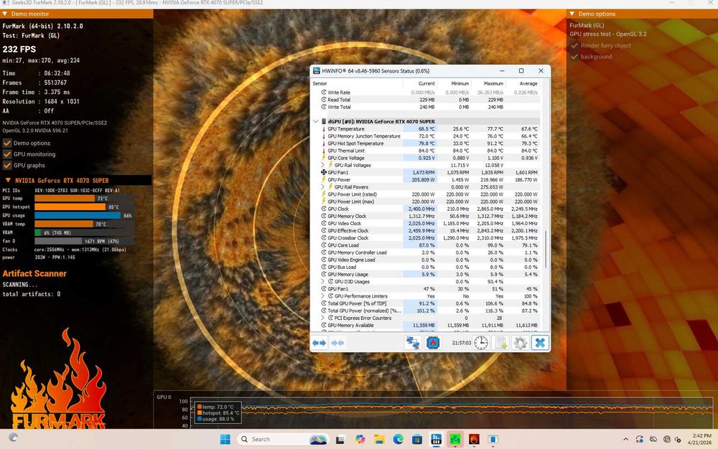
Task: Launch Copilot from the taskbar
Action: 360,440
